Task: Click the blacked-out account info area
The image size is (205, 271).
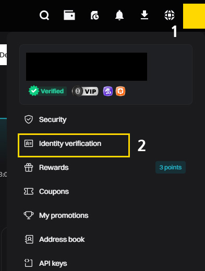Action: coord(87,67)
